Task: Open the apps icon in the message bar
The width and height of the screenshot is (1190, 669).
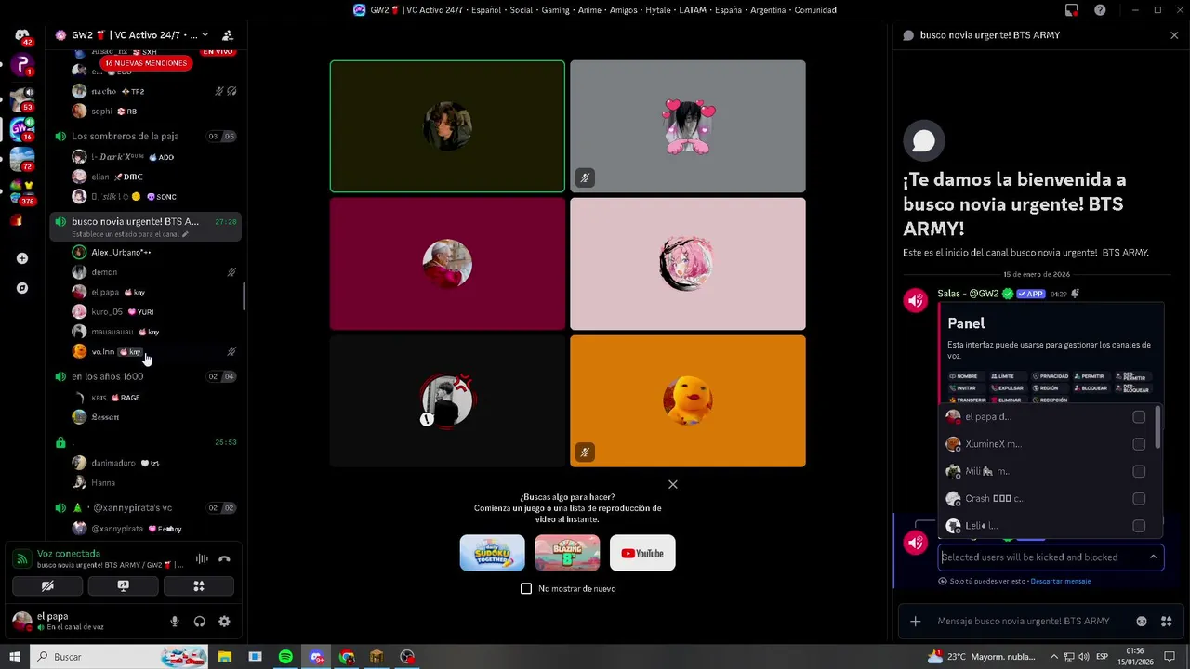Action: click(1167, 621)
